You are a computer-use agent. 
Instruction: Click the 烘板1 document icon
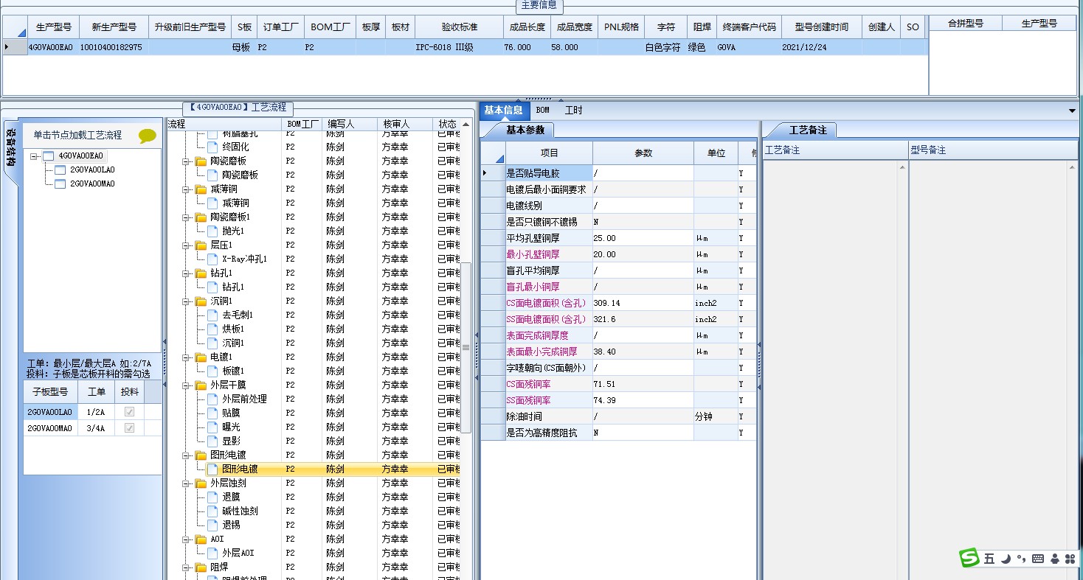click(213, 329)
